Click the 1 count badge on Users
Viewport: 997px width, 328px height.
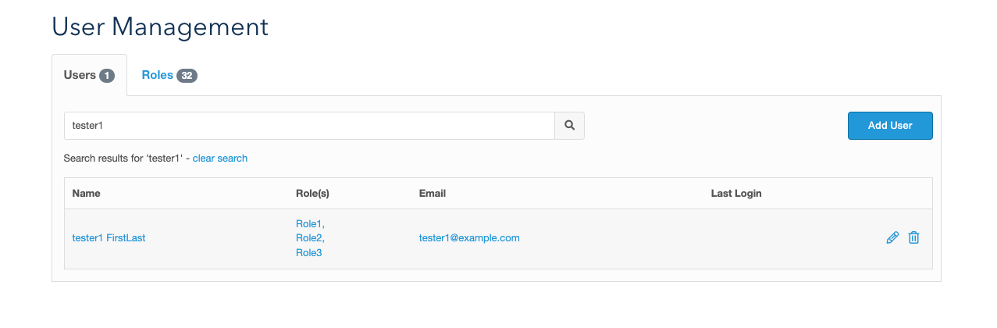click(x=107, y=76)
